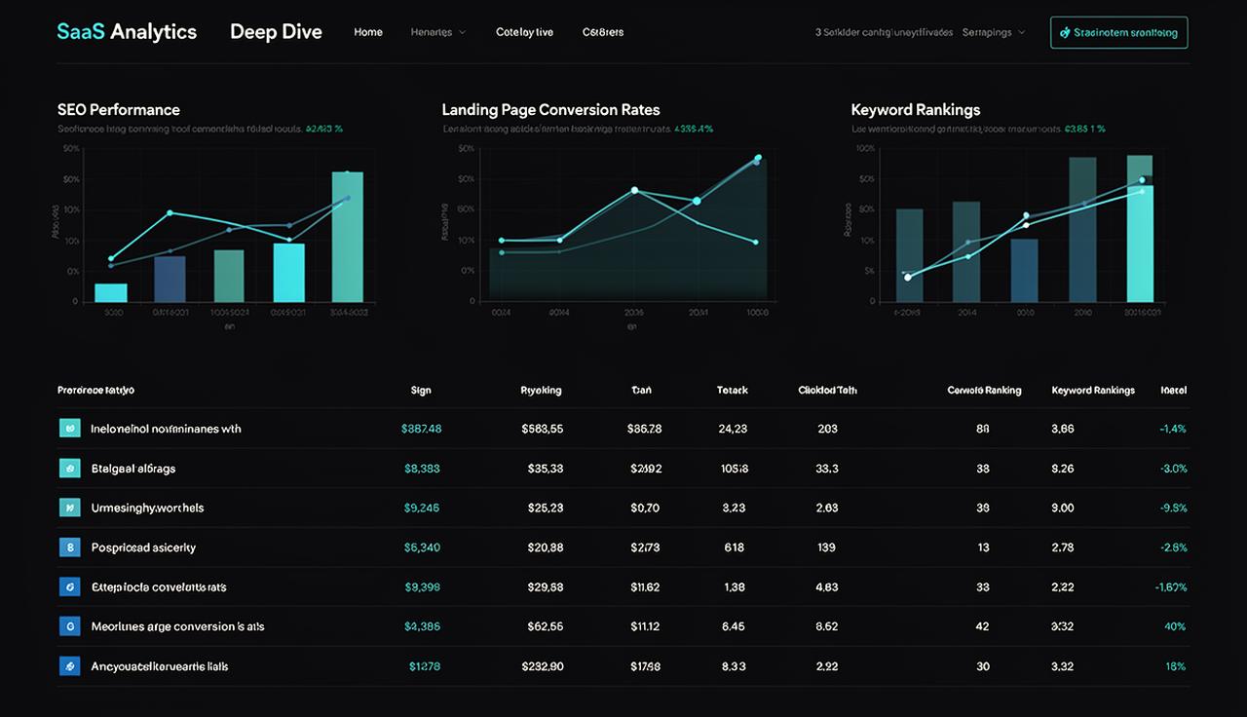
Task: Select the "Cel8rers" navigation item
Action: pyautogui.click(x=603, y=32)
